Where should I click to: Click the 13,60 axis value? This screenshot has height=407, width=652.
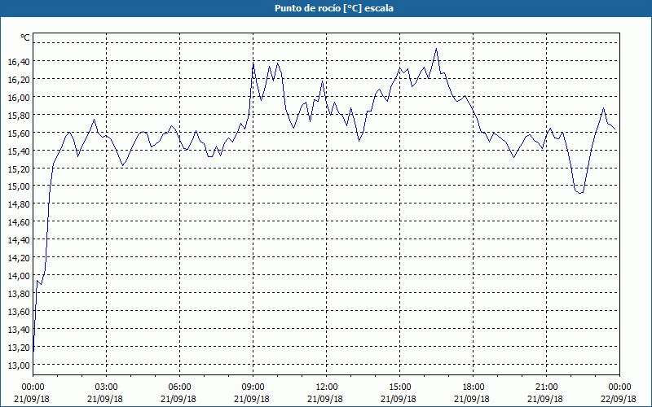click(19, 311)
